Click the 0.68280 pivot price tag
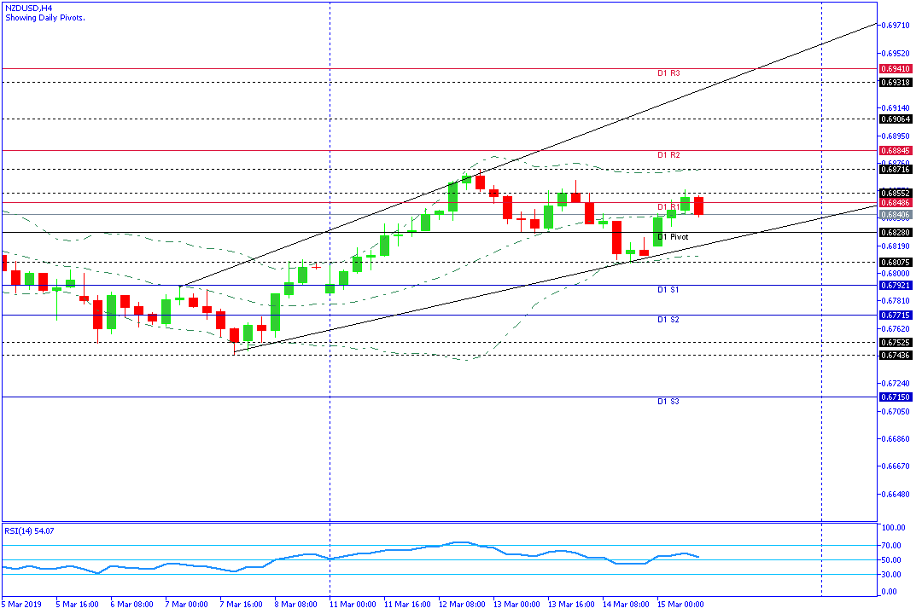 [x=896, y=232]
